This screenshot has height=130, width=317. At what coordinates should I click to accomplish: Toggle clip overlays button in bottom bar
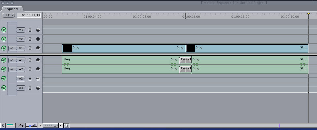20,126
